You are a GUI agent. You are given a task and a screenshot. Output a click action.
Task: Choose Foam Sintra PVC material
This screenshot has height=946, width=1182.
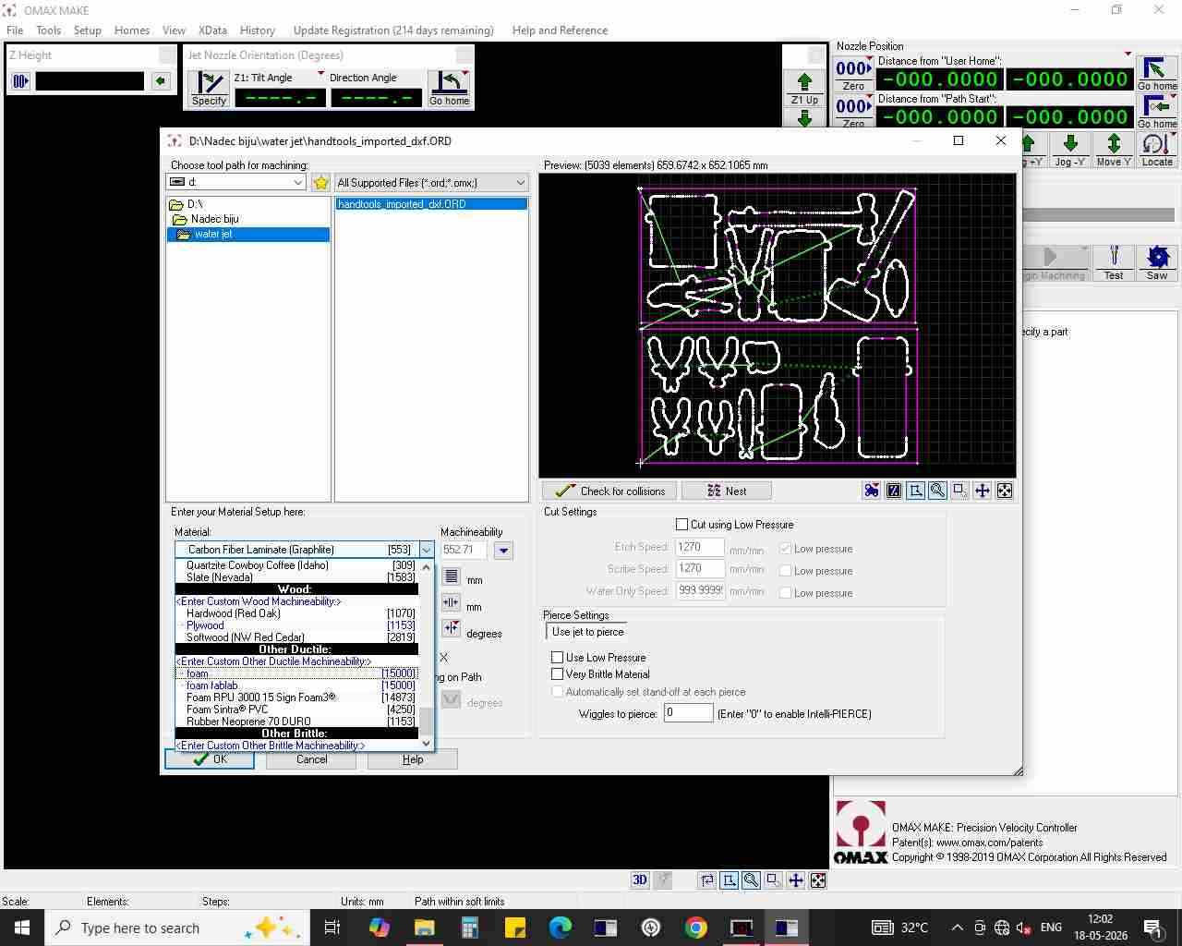[296, 709]
